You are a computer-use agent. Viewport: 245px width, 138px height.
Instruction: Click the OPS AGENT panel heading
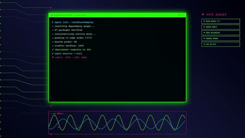coord(216,15)
